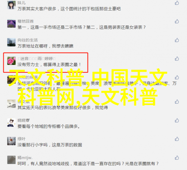Open the purple flower field avatar
This screenshot has width=187, height=170.
click(x=12, y=24)
